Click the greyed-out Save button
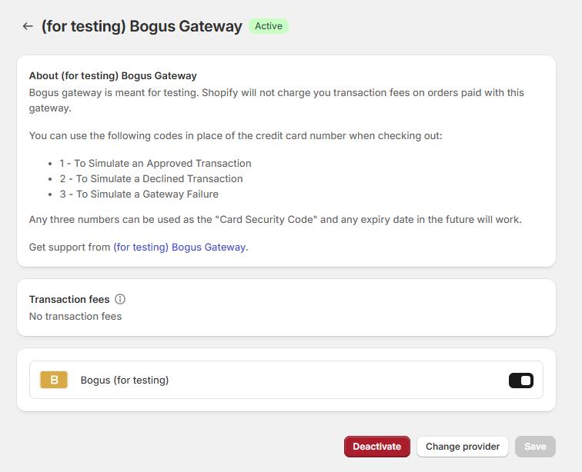 tap(535, 447)
